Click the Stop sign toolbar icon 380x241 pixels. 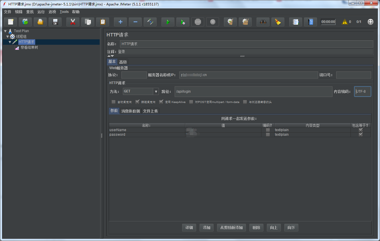198,22
